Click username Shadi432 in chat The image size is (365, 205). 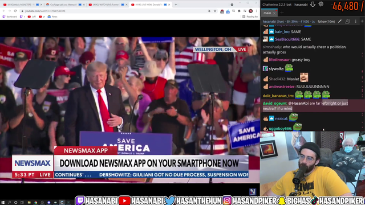tap(277, 79)
